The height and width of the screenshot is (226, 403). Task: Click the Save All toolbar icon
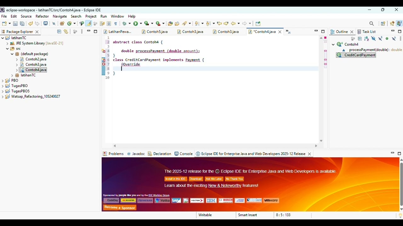coord(22,24)
